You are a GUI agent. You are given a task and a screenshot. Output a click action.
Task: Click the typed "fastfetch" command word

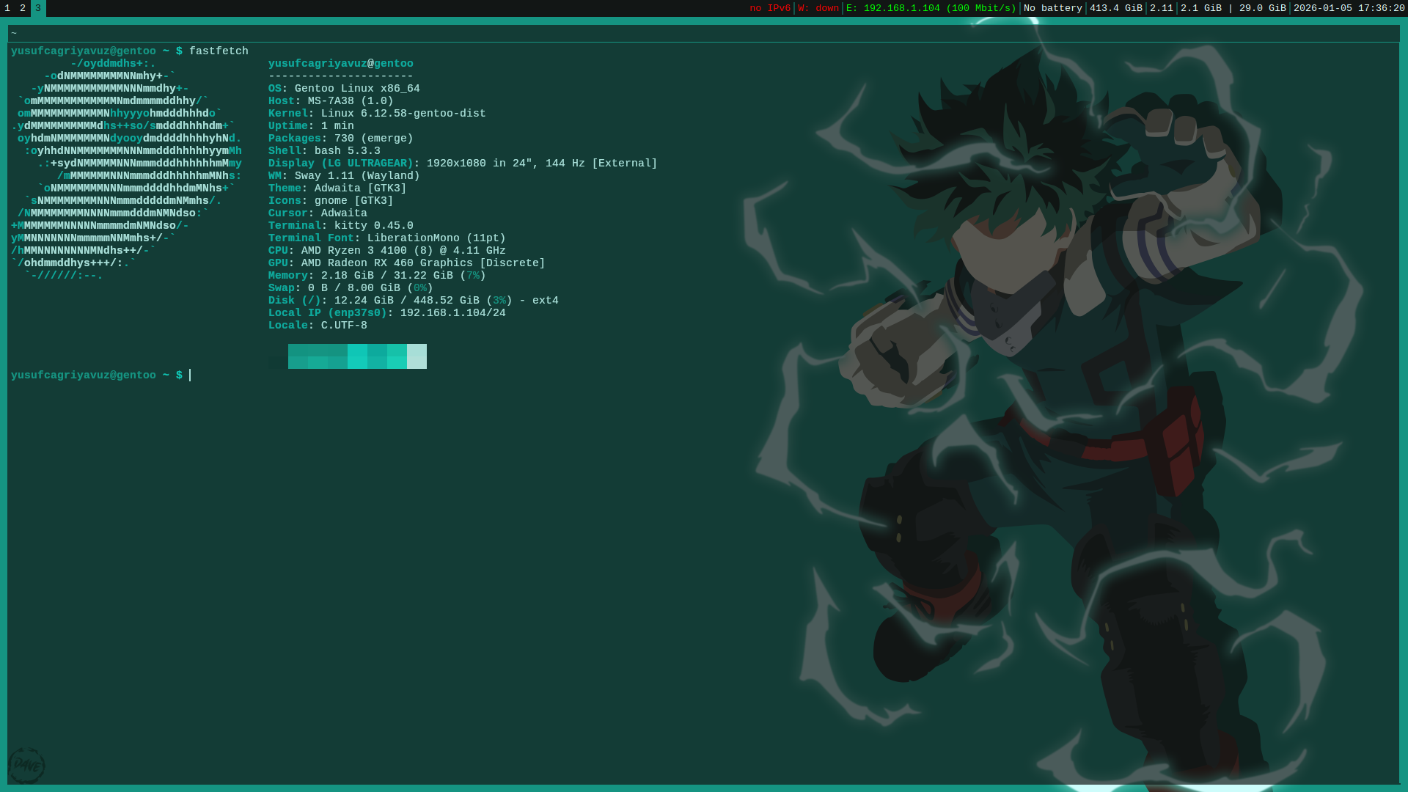pyautogui.click(x=219, y=51)
